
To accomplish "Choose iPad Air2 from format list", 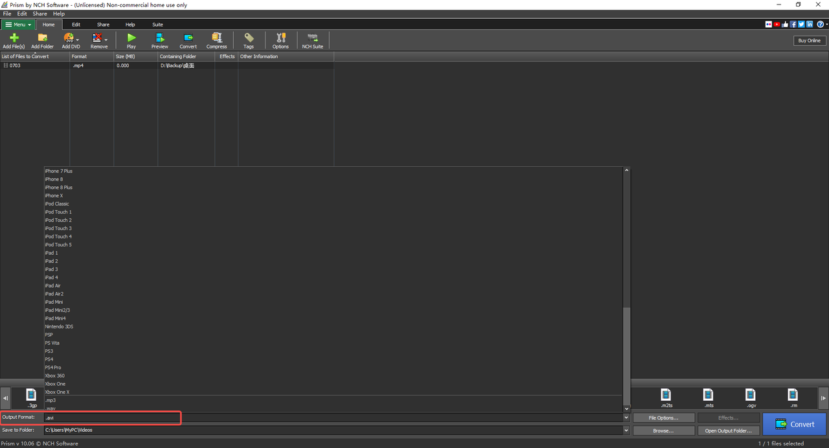I will pyautogui.click(x=54, y=293).
